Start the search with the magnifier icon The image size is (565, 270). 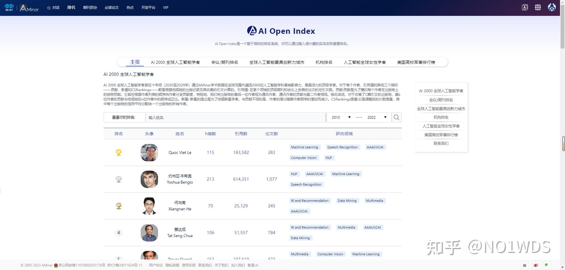coord(396,117)
